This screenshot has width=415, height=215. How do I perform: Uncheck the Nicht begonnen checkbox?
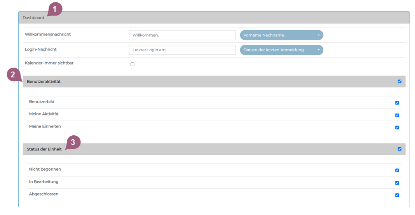coord(397,170)
